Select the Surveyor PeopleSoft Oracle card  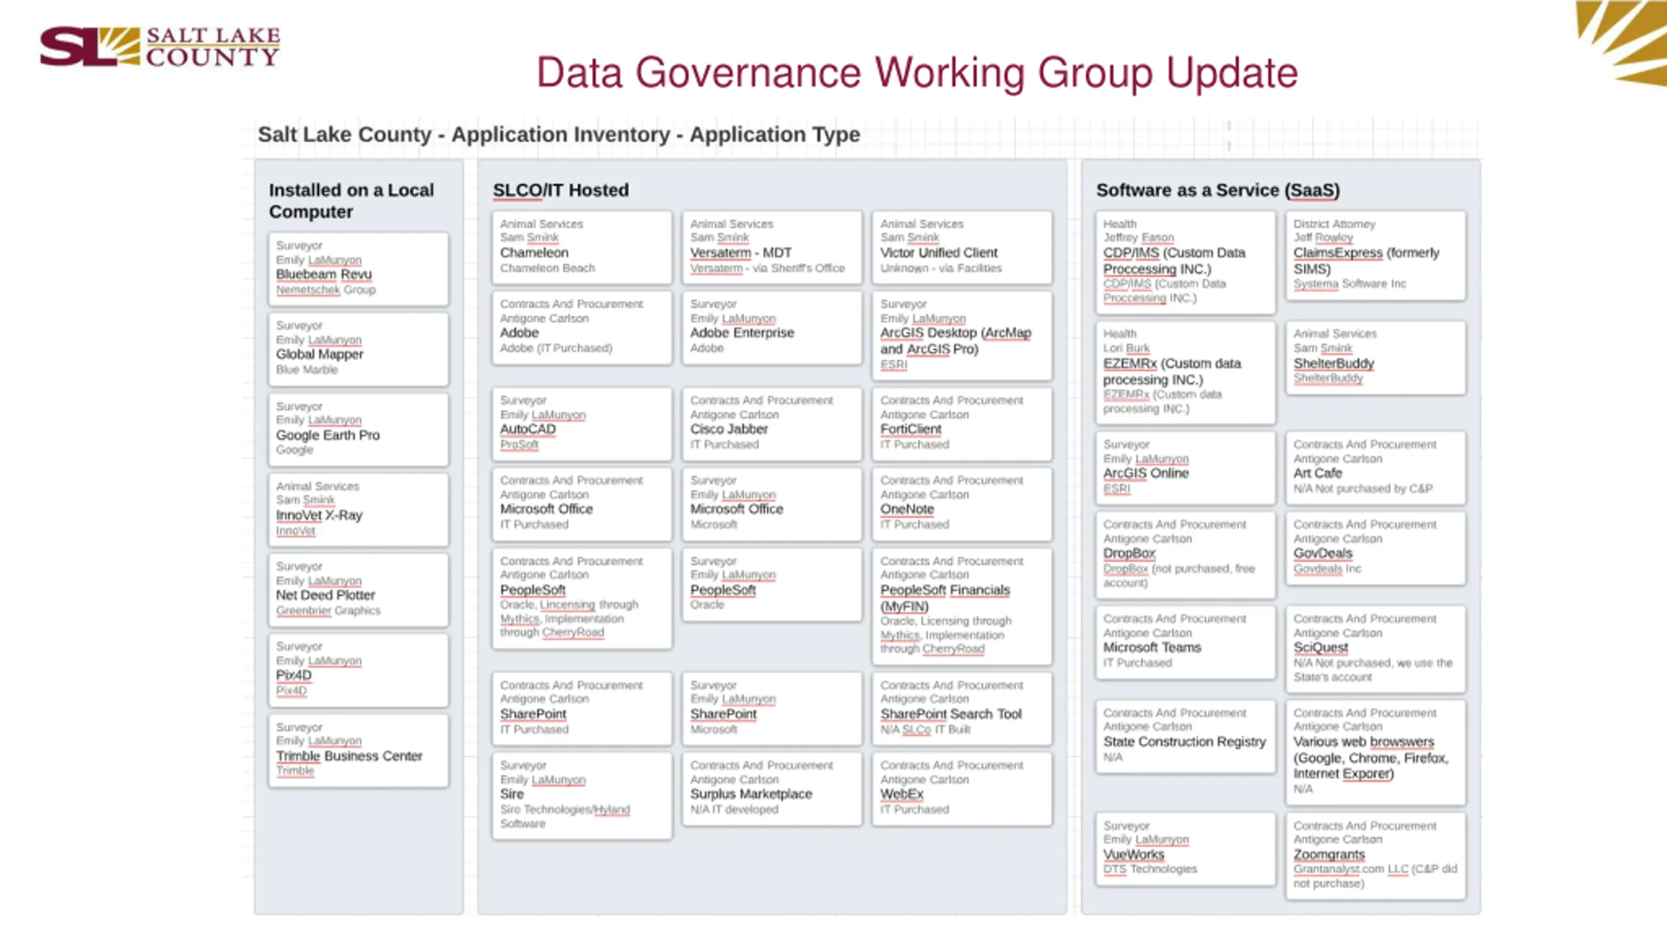772,584
